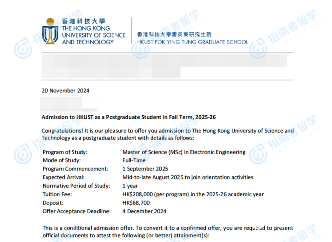Click "UNIVERSITY OF SCIENCE" in the letterhead
Screen dimensions: 332x242
click(94, 35)
